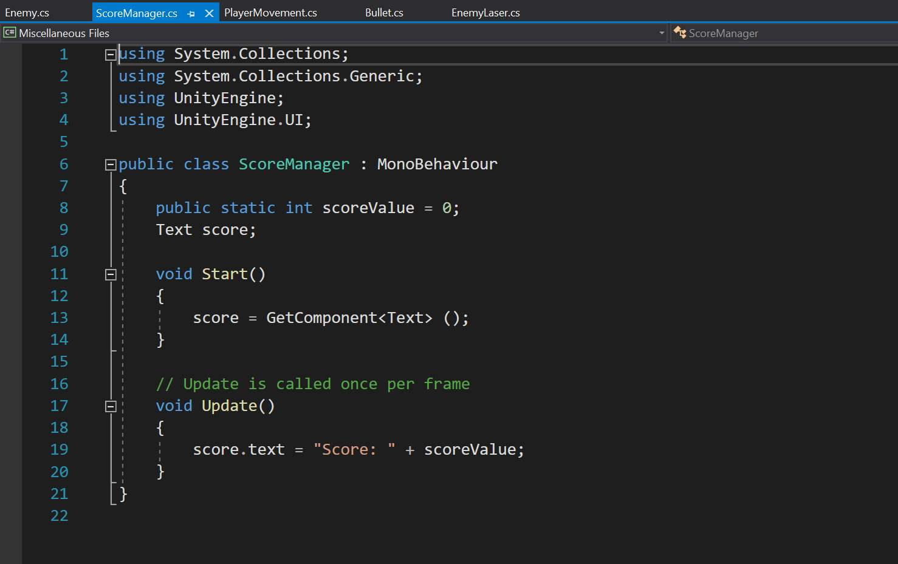Click the 'Update is called once per frame' comment
This screenshot has height=564, width=898.
(x=313, y=384)
